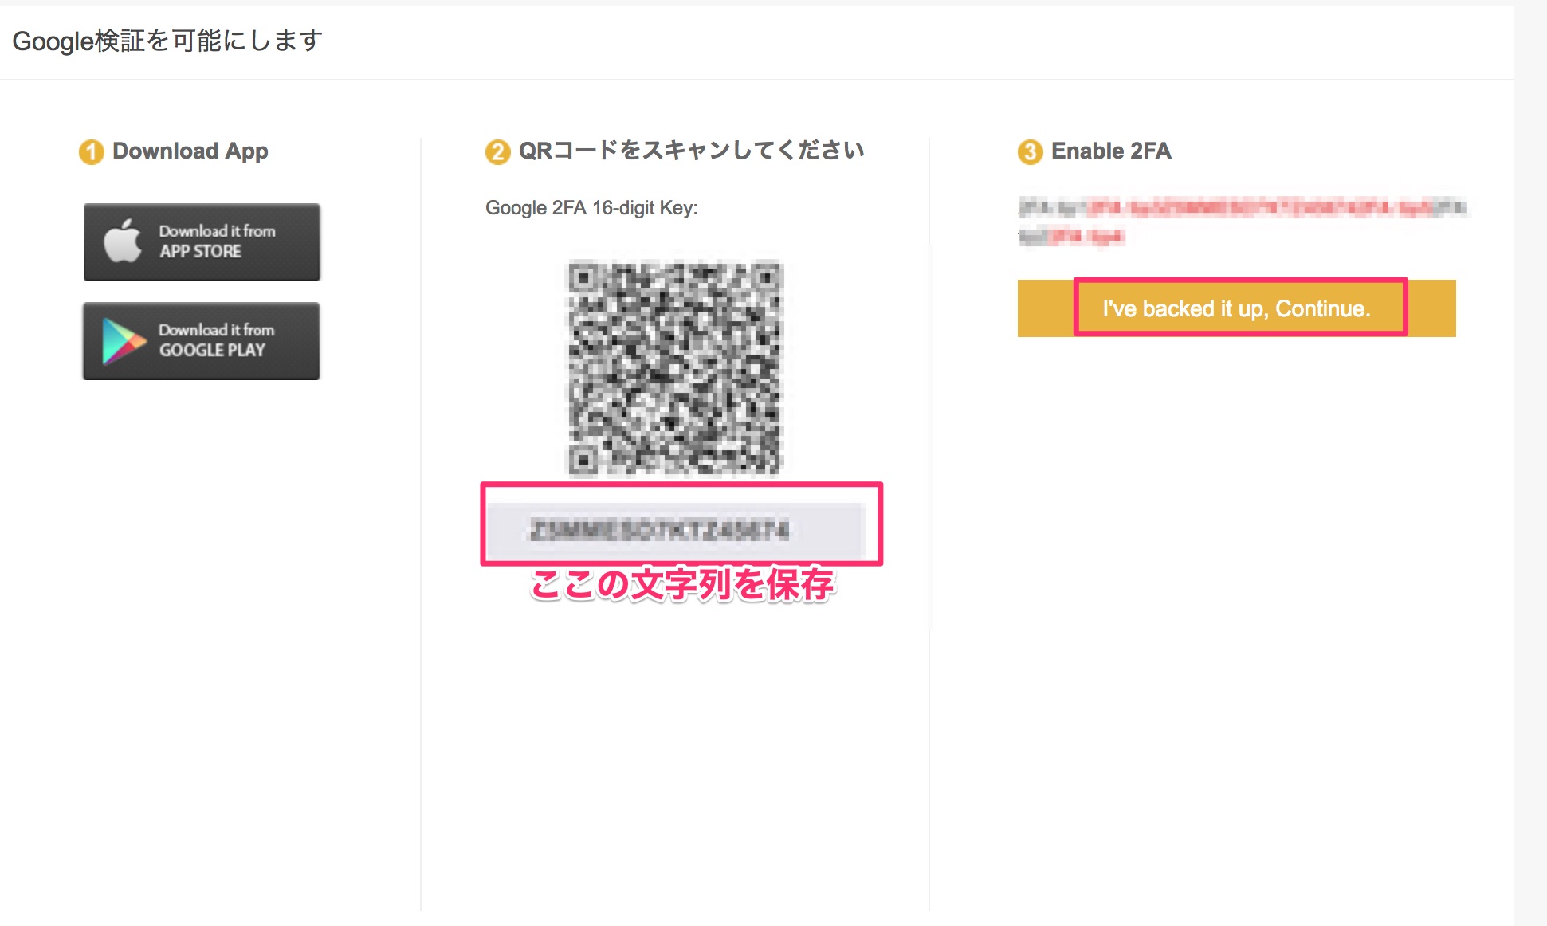The image size is (1547, 926).
Task: Click the "QRコードをスキャンしてください" heading
Action: [691, 151]
